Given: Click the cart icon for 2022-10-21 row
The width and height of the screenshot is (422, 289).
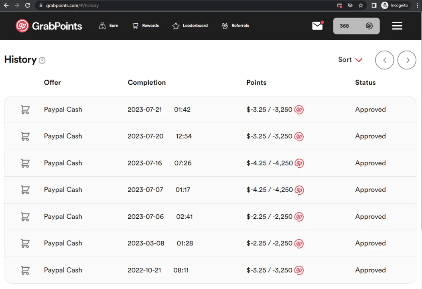Looking at the screenshot, I should (x=25, y=270).
